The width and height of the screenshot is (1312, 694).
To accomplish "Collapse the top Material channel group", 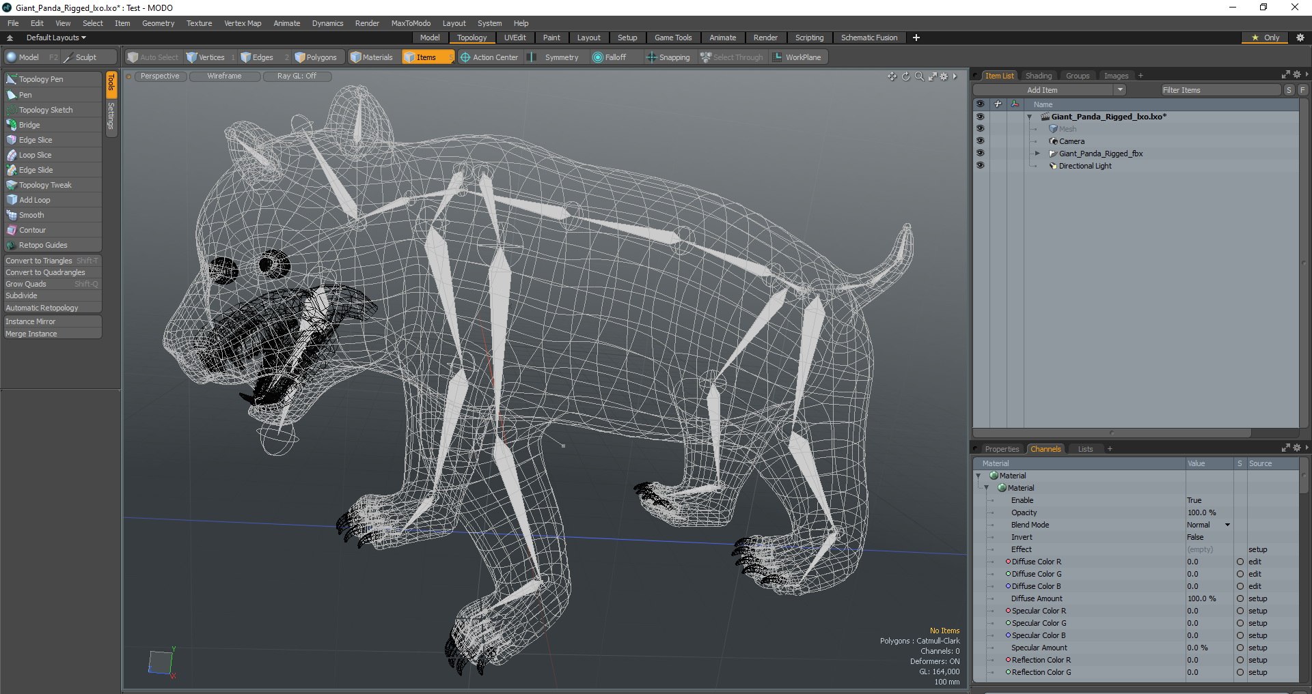I will pos(979,476).
